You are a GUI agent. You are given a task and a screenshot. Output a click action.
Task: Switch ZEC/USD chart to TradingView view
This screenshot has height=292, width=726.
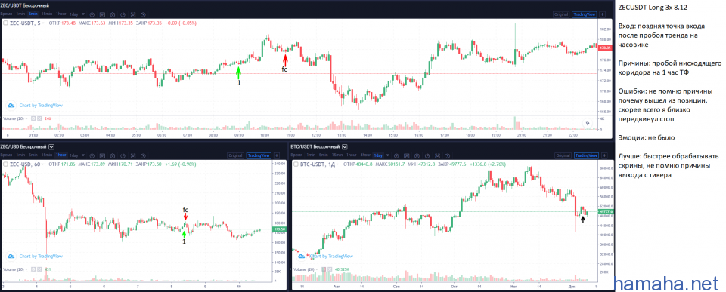(259, 155)
